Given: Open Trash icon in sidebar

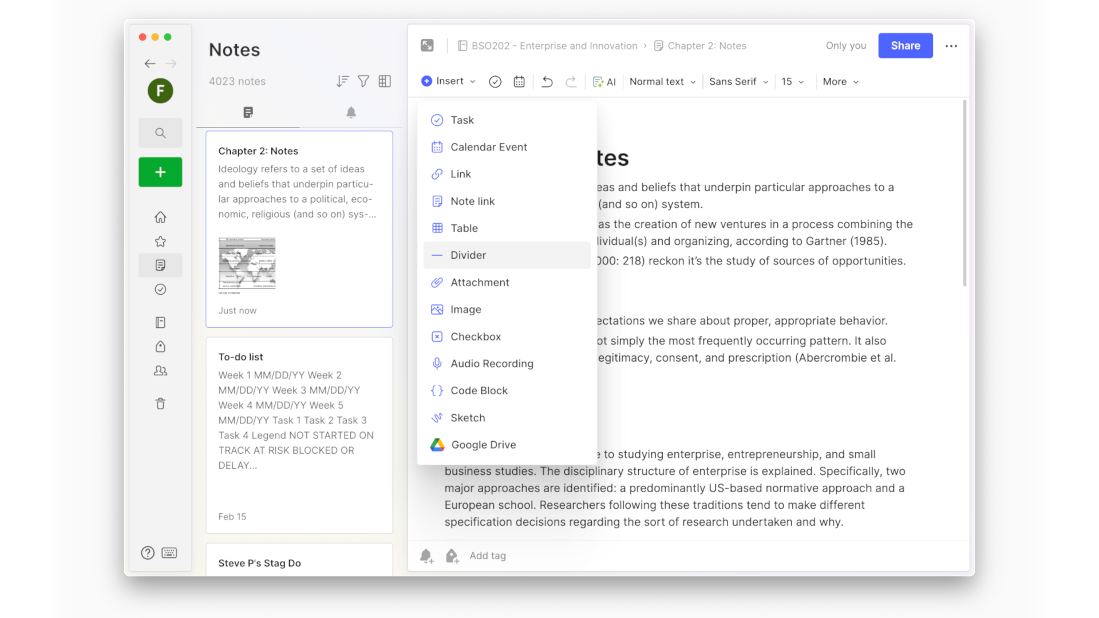Looking at the screenshot, I should pos(160,404).
